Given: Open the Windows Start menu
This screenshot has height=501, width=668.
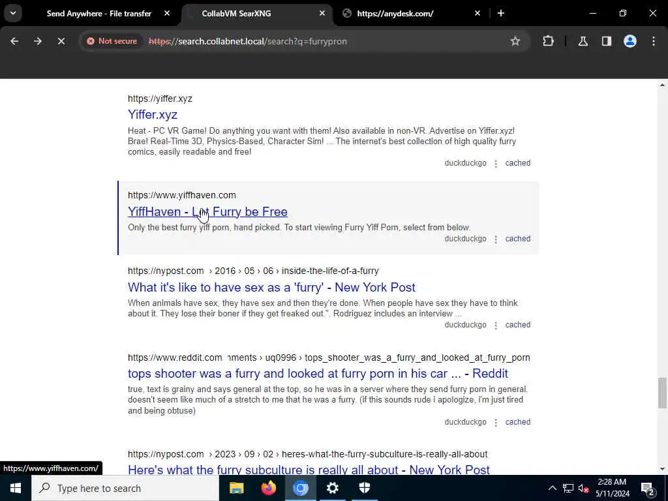Looking at the screenshot, I should 16,488.
